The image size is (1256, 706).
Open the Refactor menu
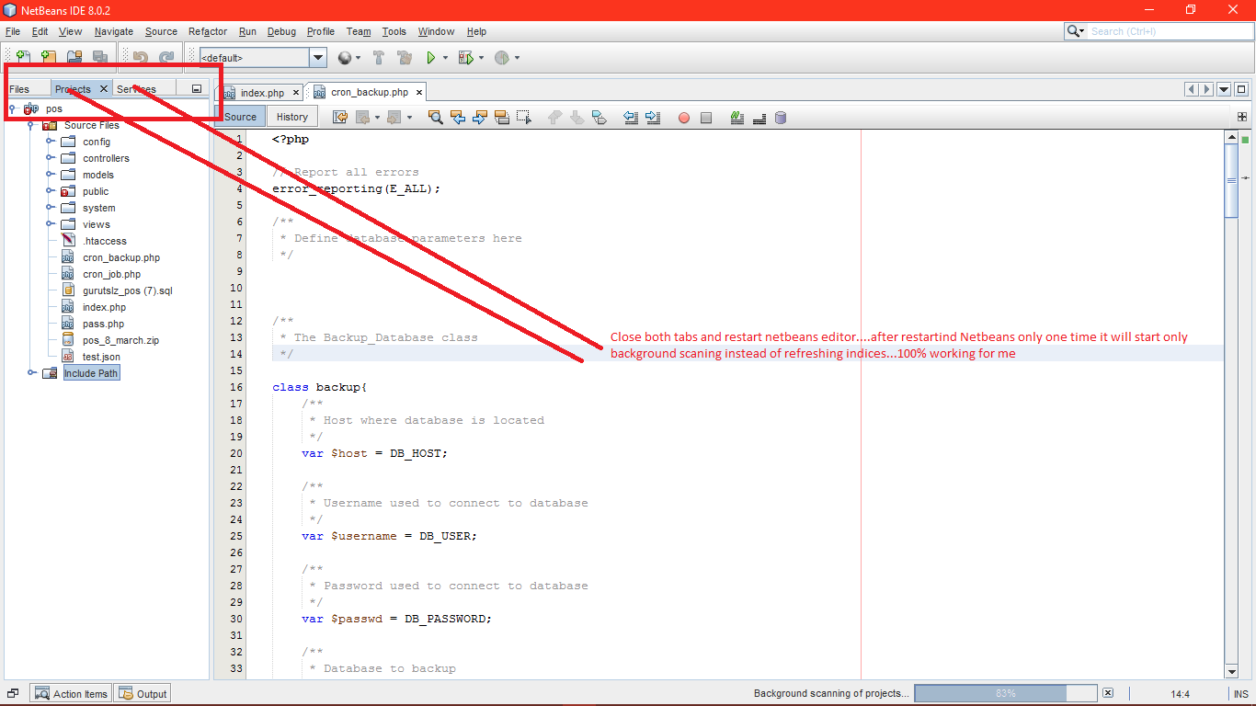coord(208,31)
